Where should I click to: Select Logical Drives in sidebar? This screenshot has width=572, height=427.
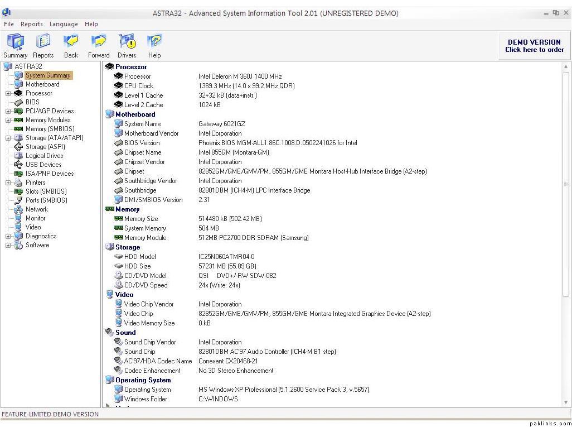pyautogui.click(x=44, y=156)
